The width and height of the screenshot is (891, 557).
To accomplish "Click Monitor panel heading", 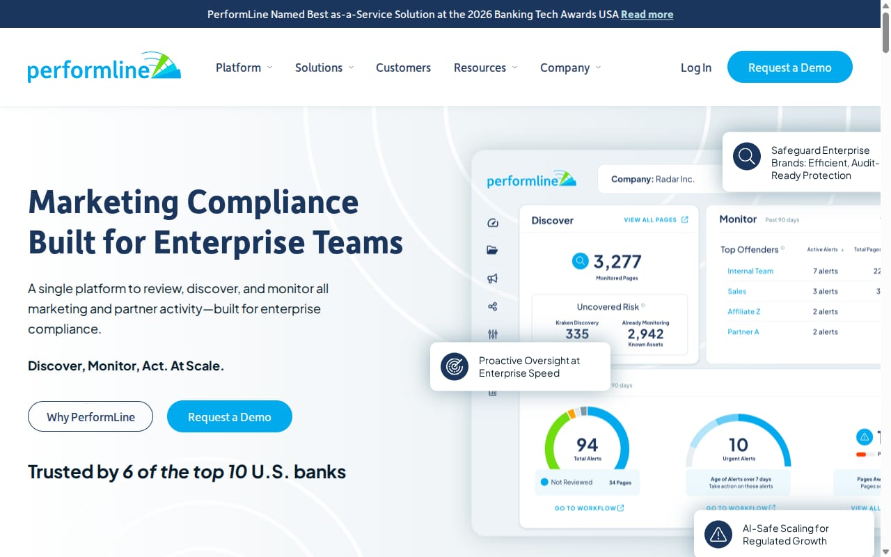I will [738, 219].
